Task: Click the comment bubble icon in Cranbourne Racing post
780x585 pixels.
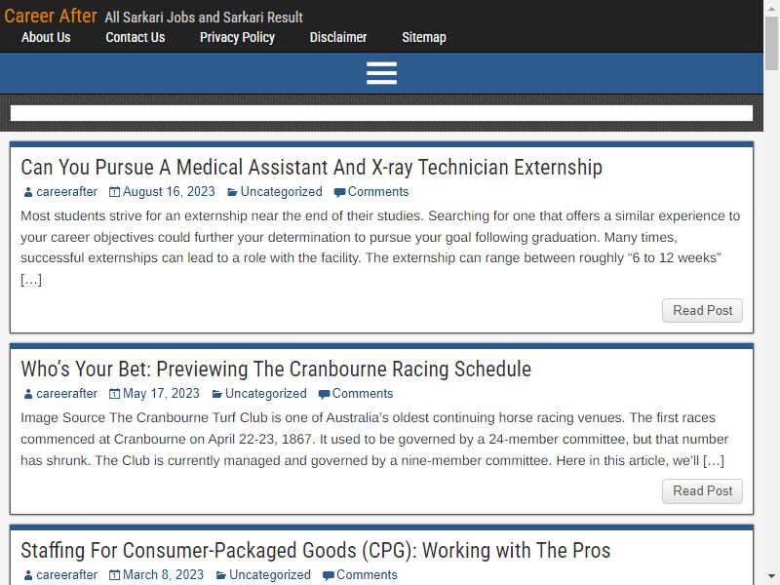Action: coord(325,395)
